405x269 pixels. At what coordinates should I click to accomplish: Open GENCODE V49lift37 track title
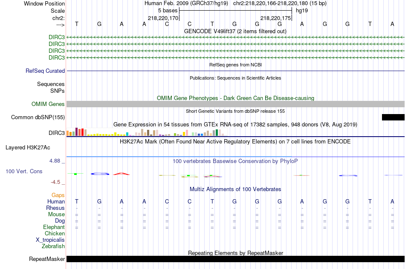tap(235, 31)
